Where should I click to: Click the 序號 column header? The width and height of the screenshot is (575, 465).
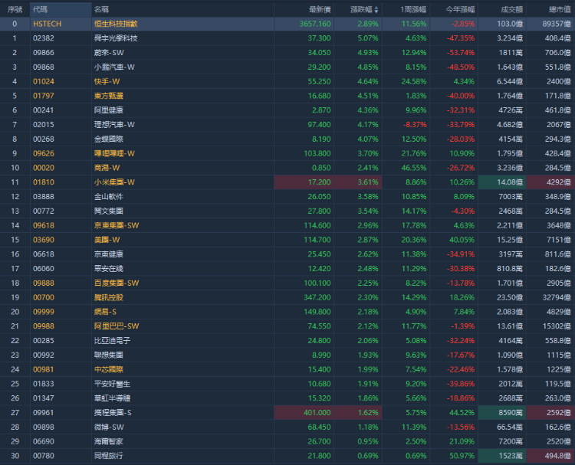(15, 9)
